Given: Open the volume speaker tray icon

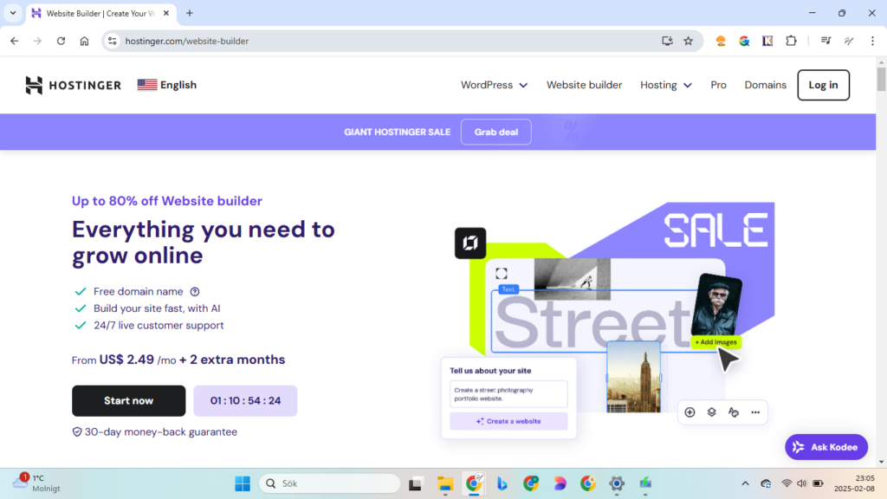Looking at the screenshot, I should (801, 483).
